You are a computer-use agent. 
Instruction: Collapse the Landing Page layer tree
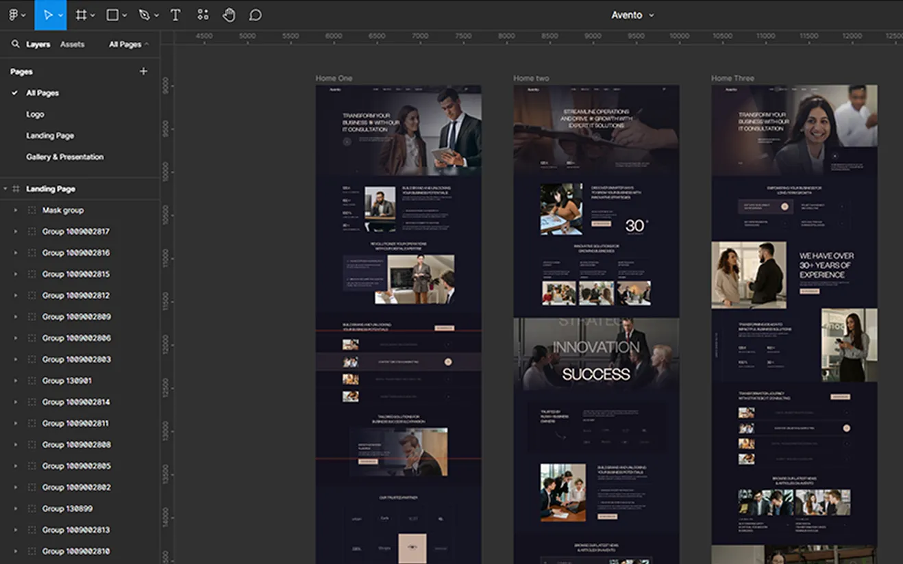point(5,189)
